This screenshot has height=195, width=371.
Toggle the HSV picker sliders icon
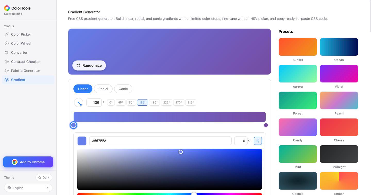(258, 141)
